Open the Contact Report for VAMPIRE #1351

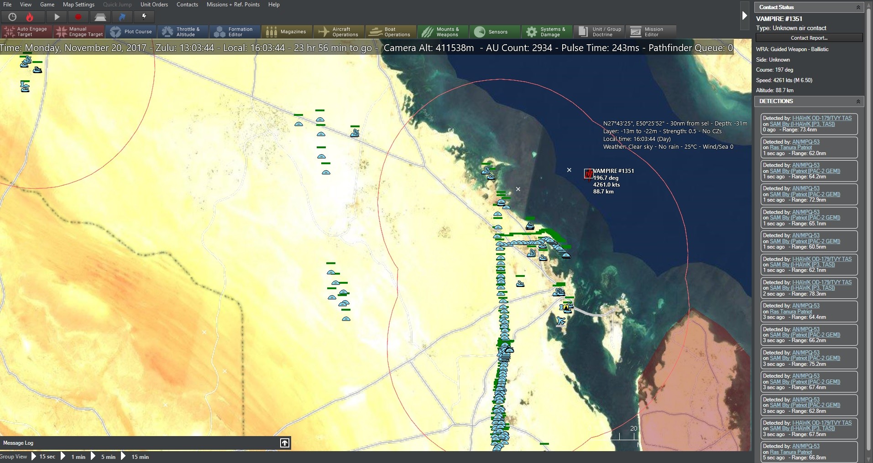[x=808, y=38]
